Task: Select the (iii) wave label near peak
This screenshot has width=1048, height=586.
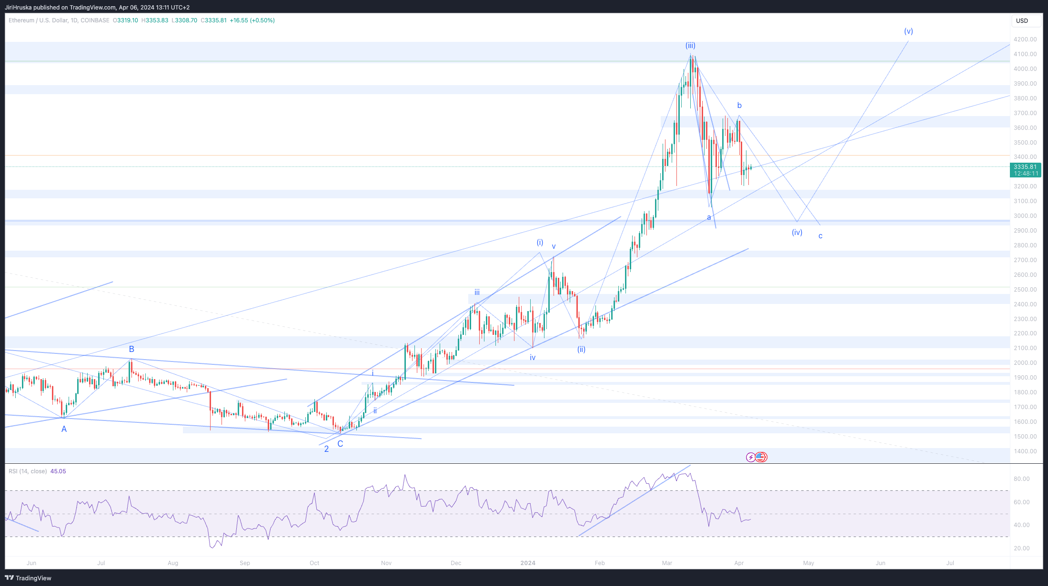Action: coord(690,46)
